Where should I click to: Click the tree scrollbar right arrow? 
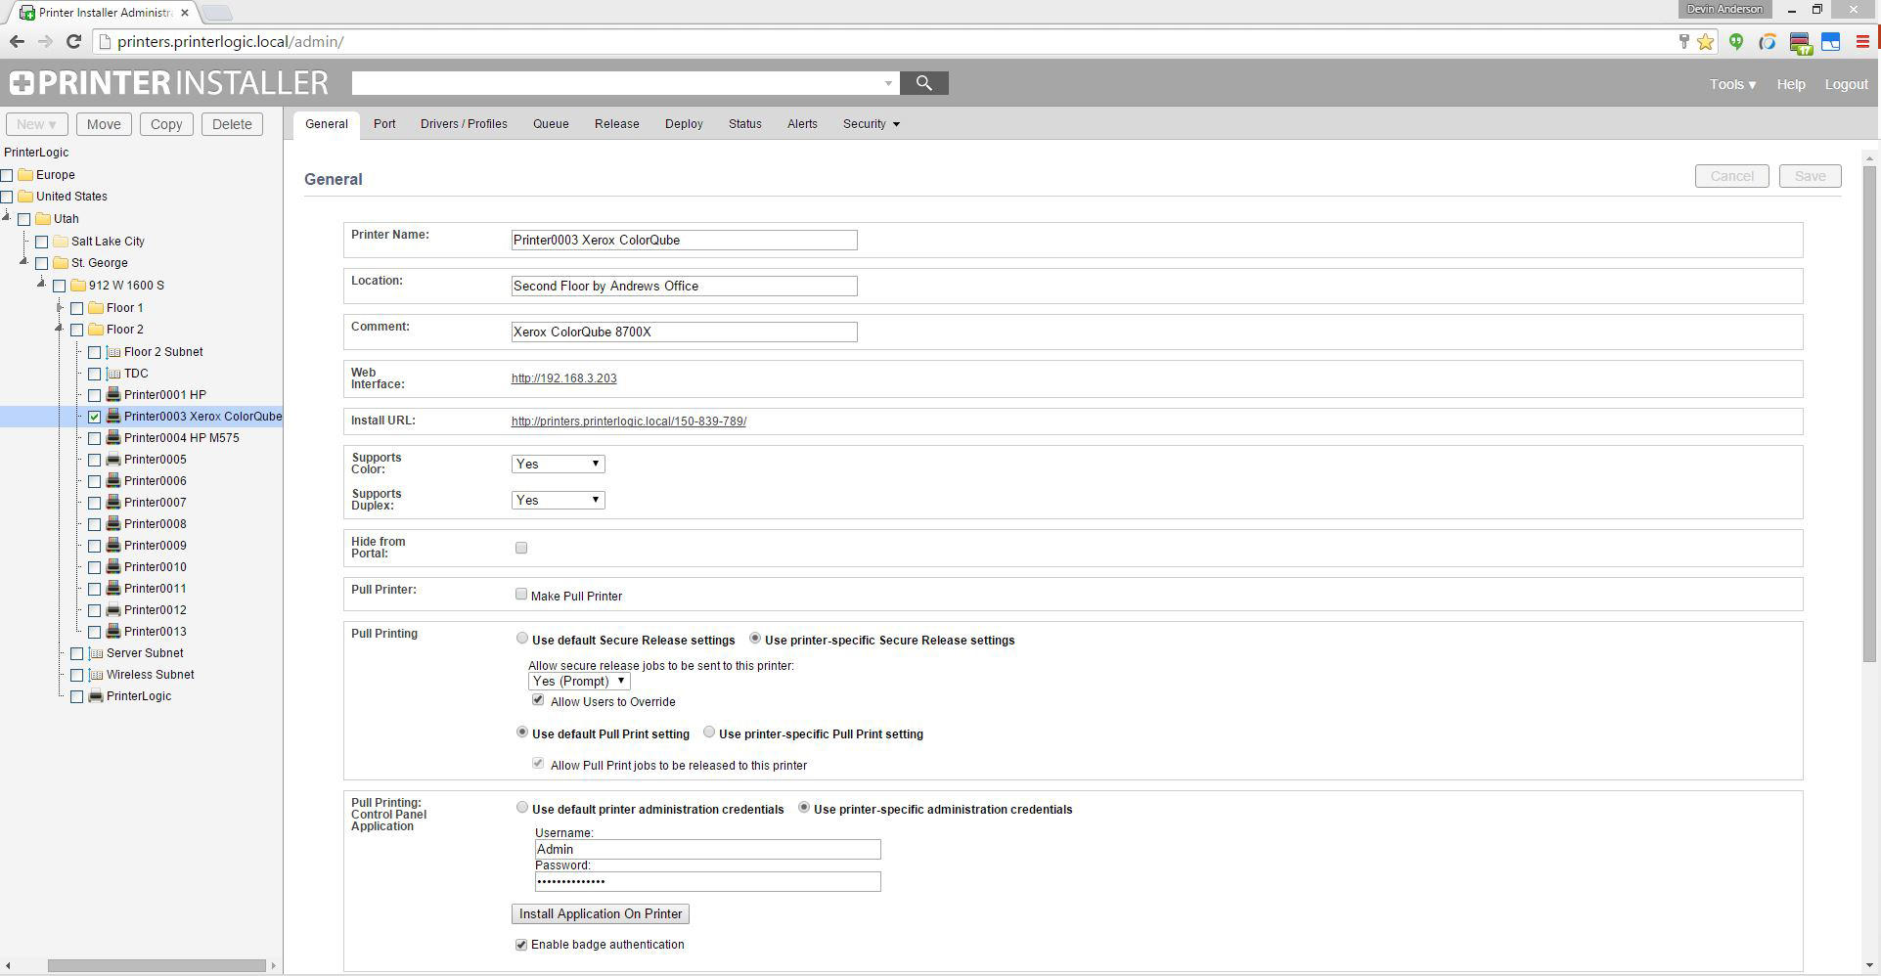click(x=273, y=966)
